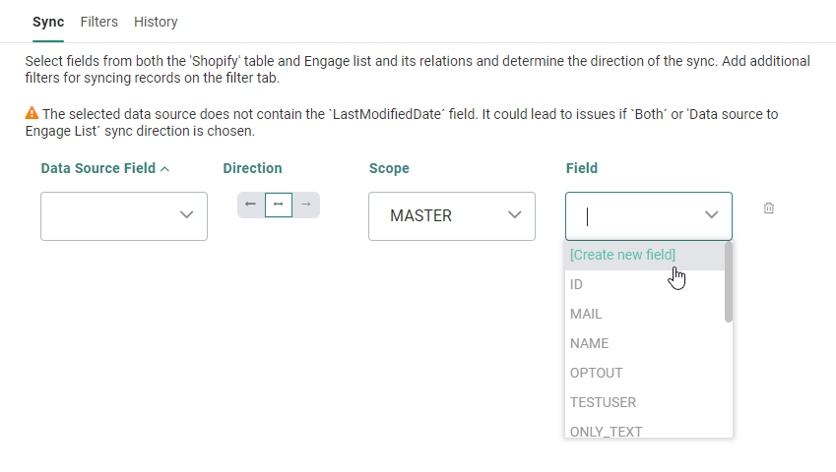The height and width of the screenshot is (472, 836).
Task: Choose the [Create new field] option
Action: (623, 255)
